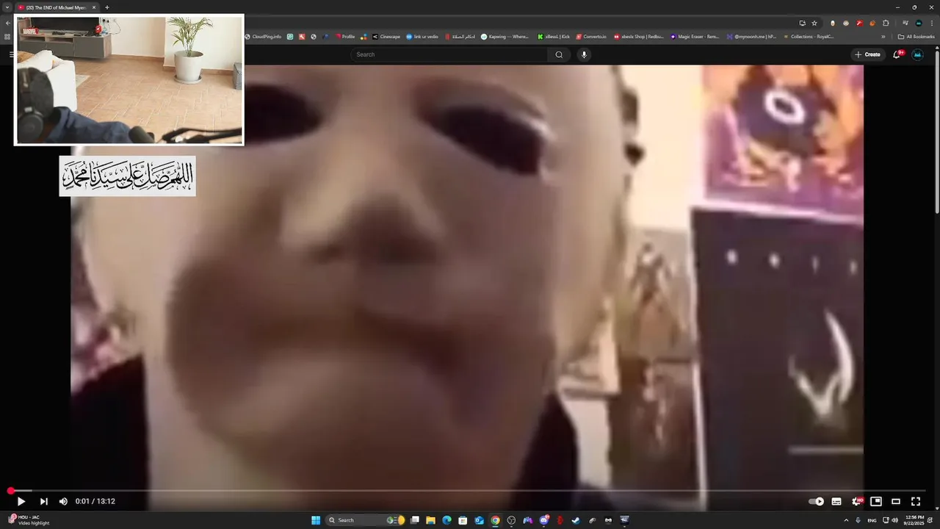This screenshot has width=940, height=529.
Task: Open the All Bookmarks folder
Action: pos(916,36)
